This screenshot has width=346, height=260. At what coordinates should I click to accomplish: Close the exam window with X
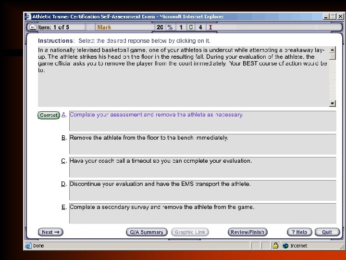click(x=341, y=16)
